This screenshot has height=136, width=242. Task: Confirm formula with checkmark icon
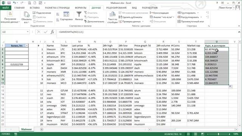[x=45, y=32]
